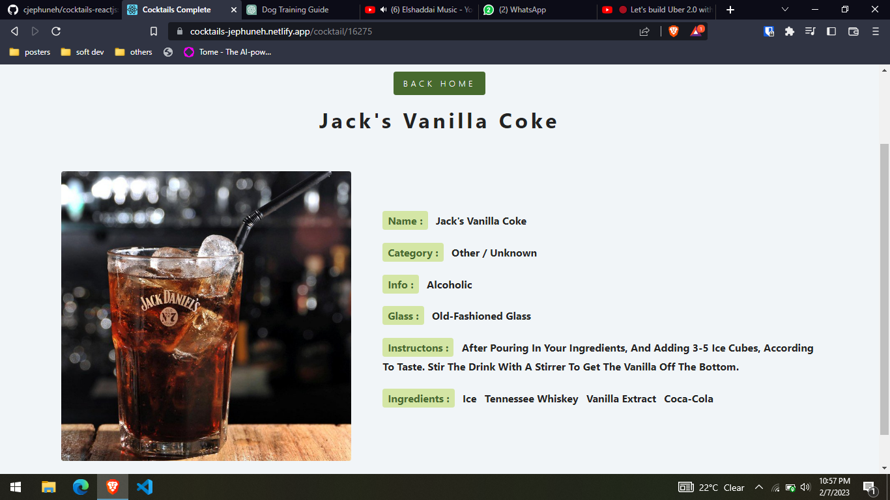Click the browser back navigation arrow
The image size is (890, 500).
coord(14,31)
